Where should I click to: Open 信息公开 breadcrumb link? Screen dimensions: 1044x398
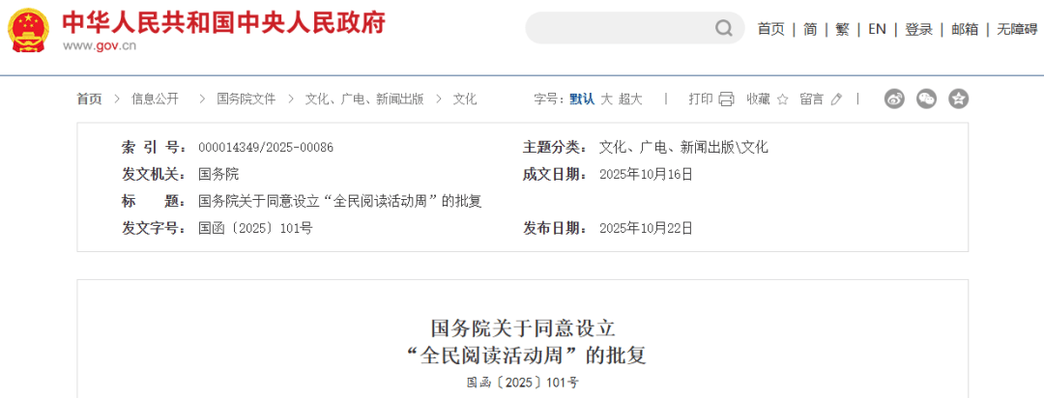(x=156, y=99)
